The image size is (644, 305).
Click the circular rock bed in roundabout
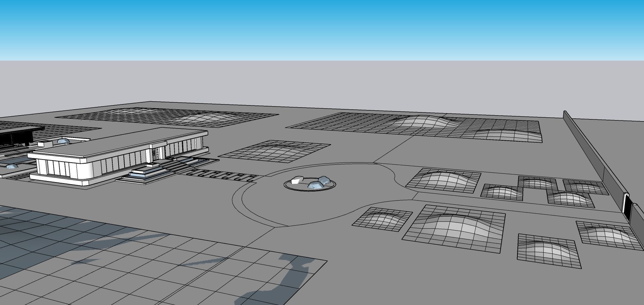click(311, 183)
